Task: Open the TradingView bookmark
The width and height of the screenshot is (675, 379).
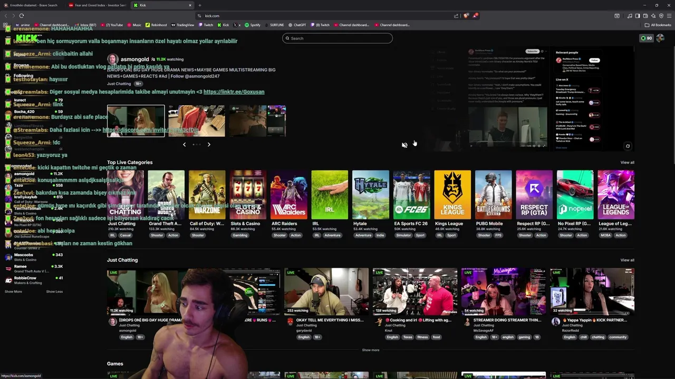Action: tap(182, 25)
